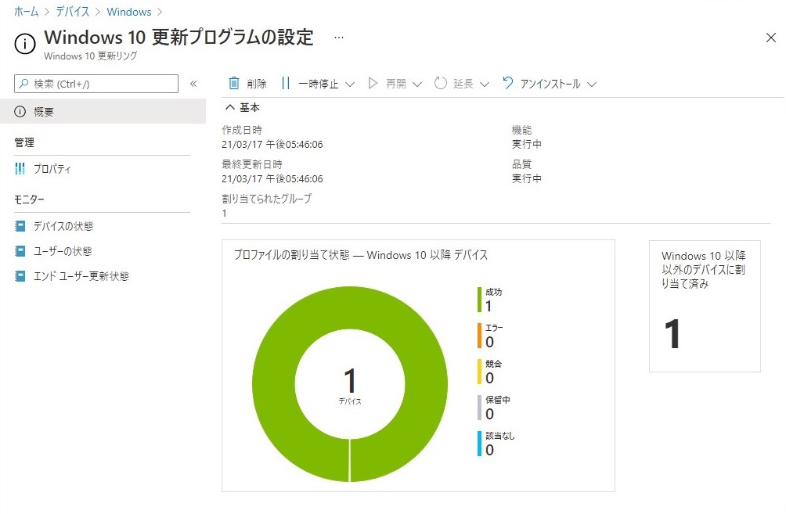Click the ユーザーの状態 notebook icon
This screenshot has width=786, height=514.
20,251
